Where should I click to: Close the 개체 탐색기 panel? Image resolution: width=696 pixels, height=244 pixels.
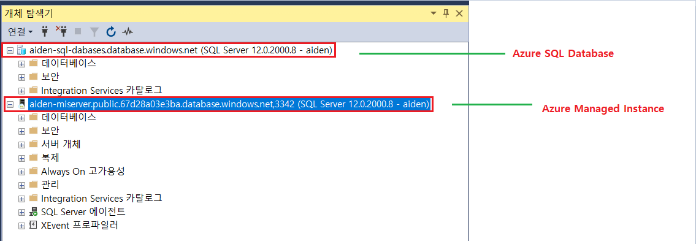coord(459,13)
